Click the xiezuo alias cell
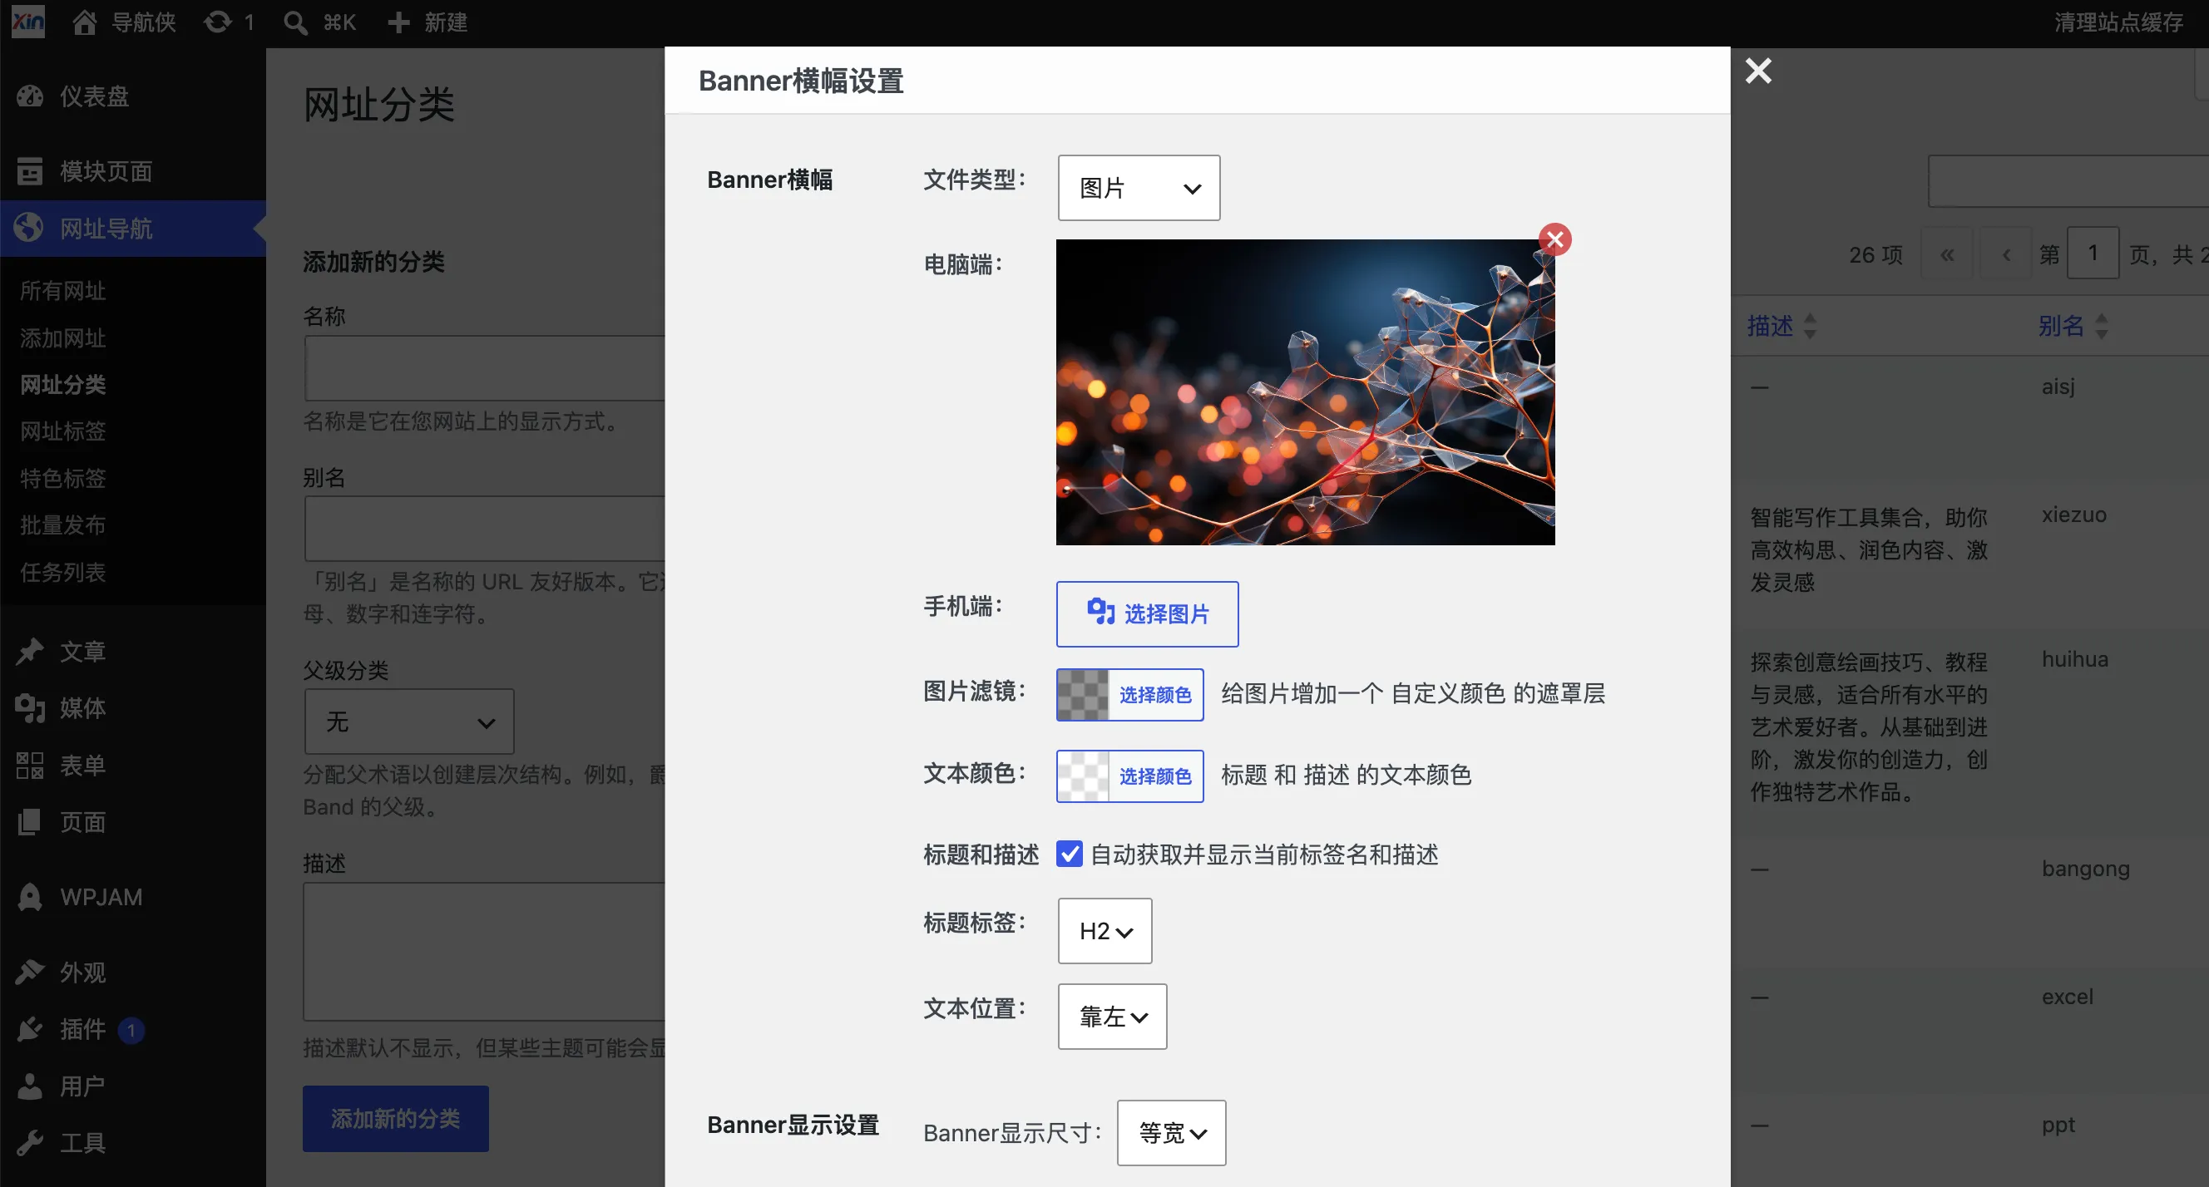 click(x=2073, y=515)
